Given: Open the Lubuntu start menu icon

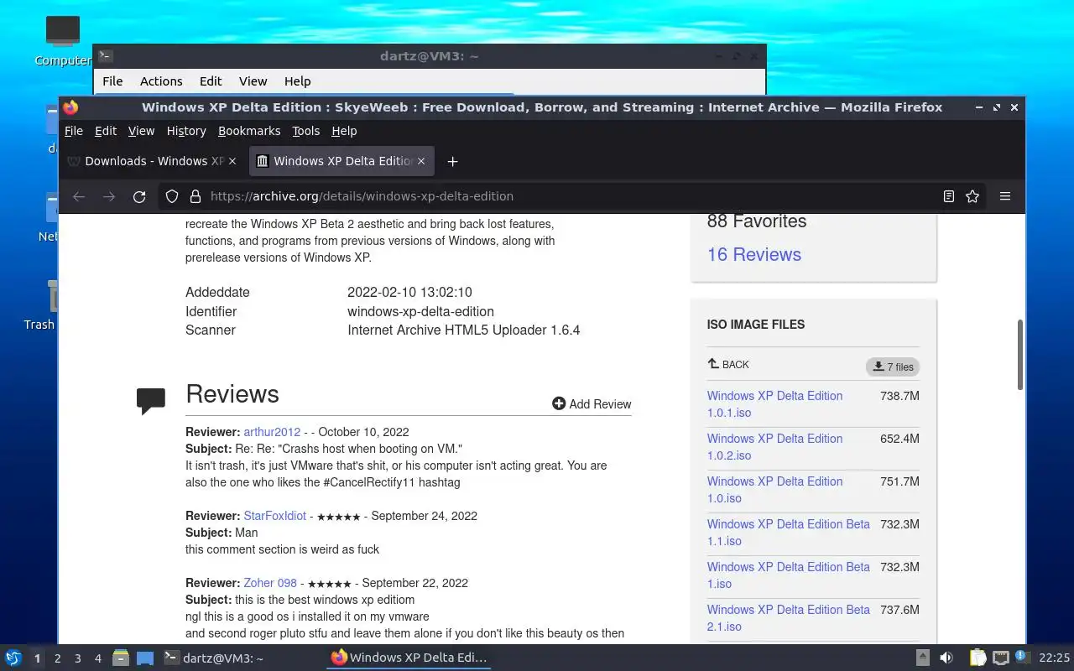Looking at the screenshot, I should (13, 658).
